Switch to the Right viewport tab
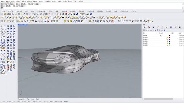The image size is (184, 103). pyautogui.click(x=37, y=99)
